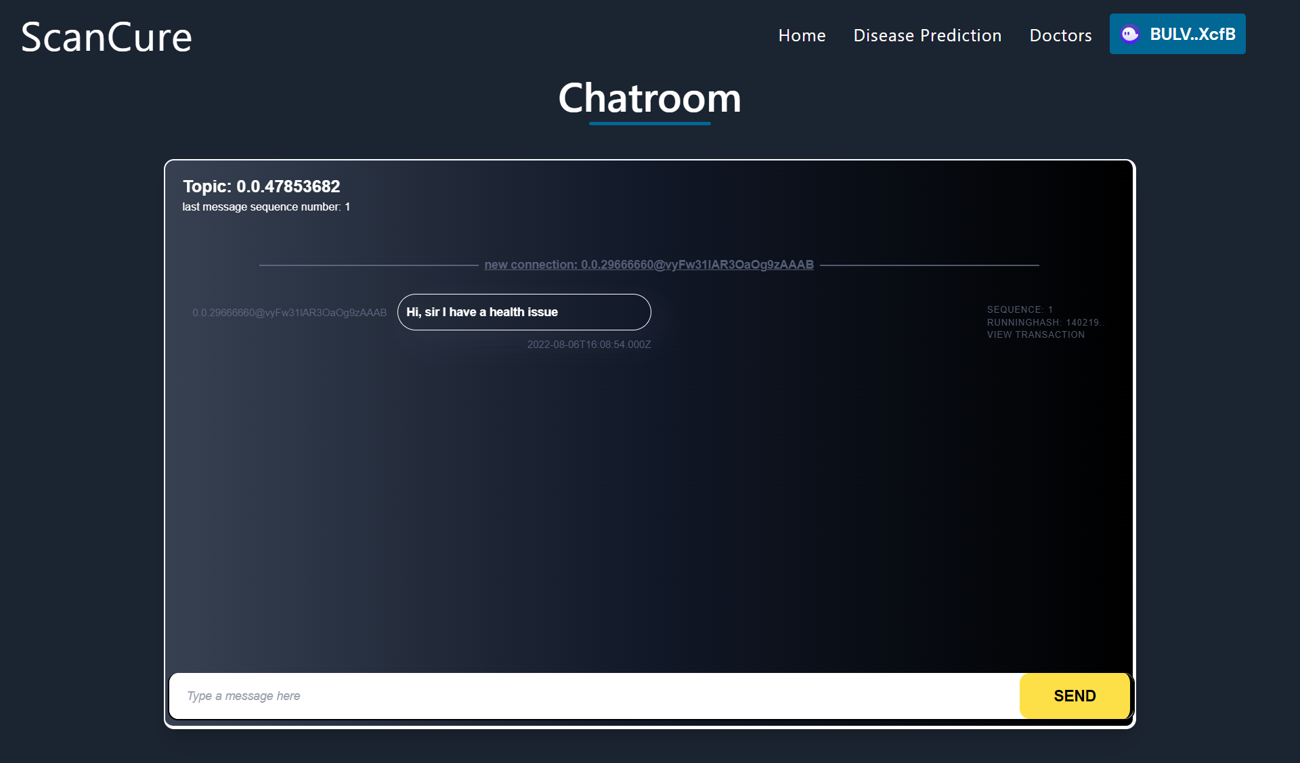1300x763 pixels.
Task: Click the sender ID beside the message
Action: (x=289, y=313)
